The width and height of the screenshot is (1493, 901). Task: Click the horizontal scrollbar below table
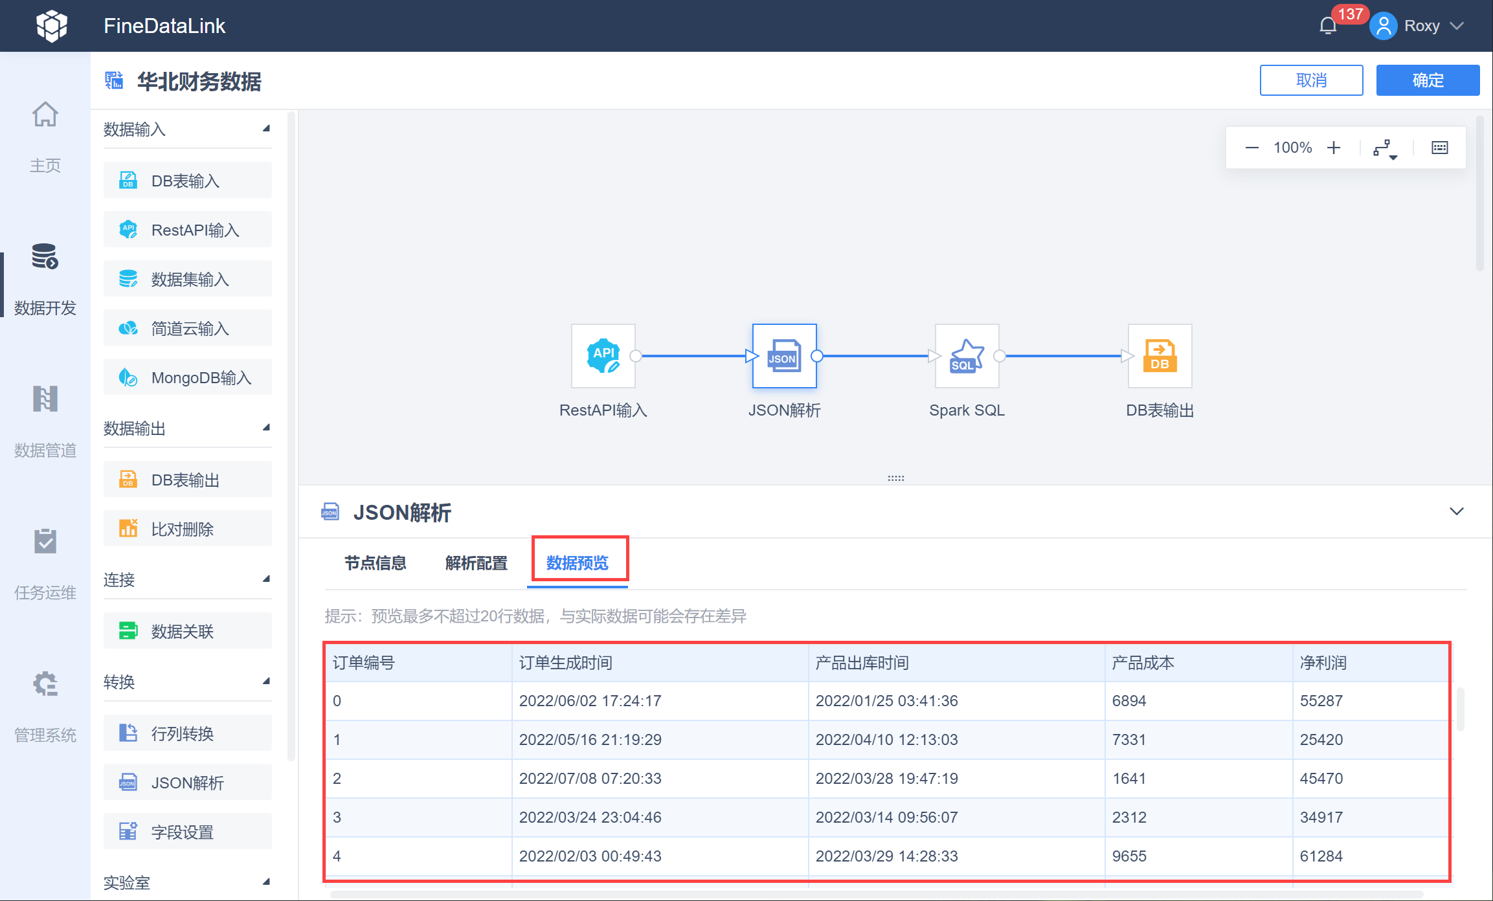tap(877, 895)
